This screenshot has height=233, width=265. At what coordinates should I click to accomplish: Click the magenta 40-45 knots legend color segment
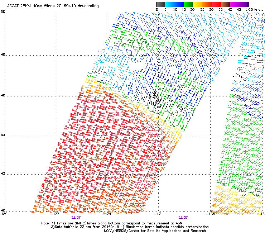pos(235,4)
